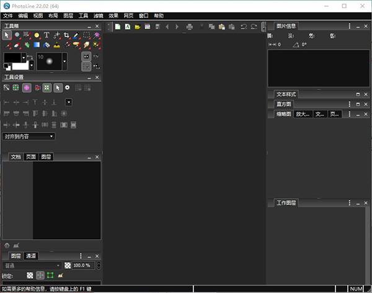This screenshot has height=293, width=372.
Task: Select the green Flood Fill bucket tool
Action: (x=27, y=45)
